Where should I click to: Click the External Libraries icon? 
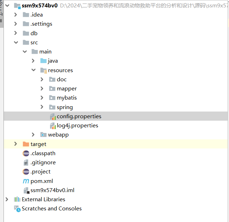click(17, 199)
